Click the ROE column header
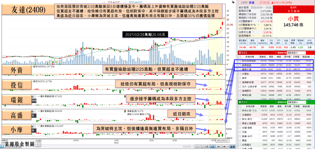Viewport: 315px width, 151px height. 309,42
